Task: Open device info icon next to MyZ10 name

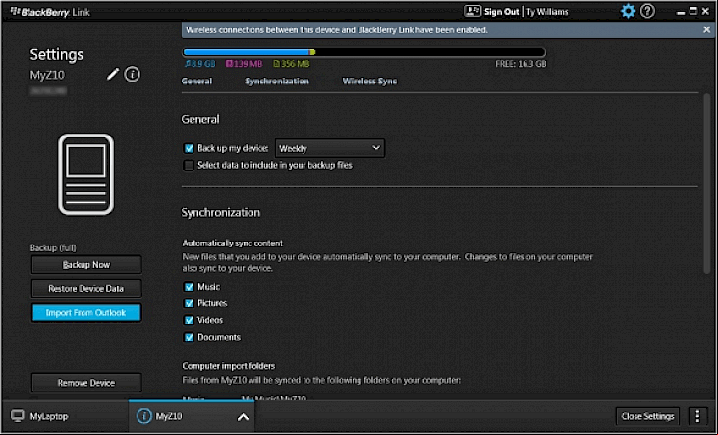Action: coord(133,74)
